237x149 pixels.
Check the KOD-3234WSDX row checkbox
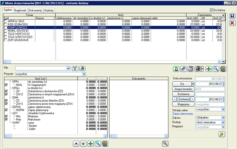coord(5,24)
